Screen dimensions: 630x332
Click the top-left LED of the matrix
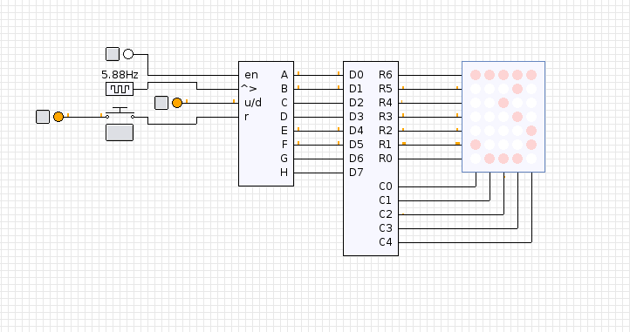click(476, 75)
